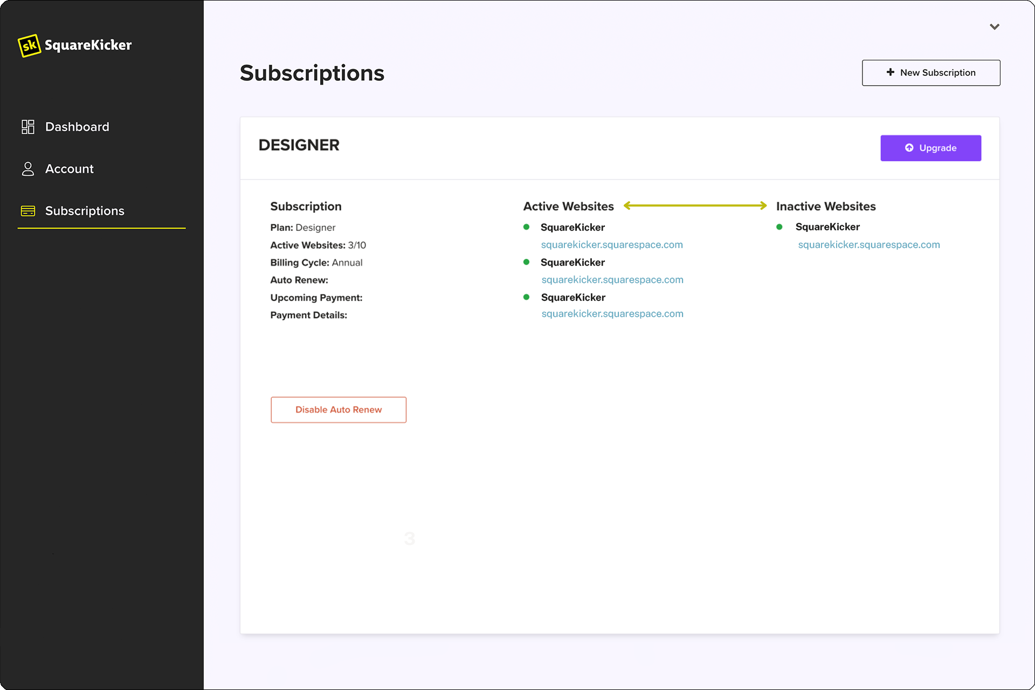
Task: Expand active website squarekicker.squarespace.com link
Action: pyautogui.click(x=612, y=244)
